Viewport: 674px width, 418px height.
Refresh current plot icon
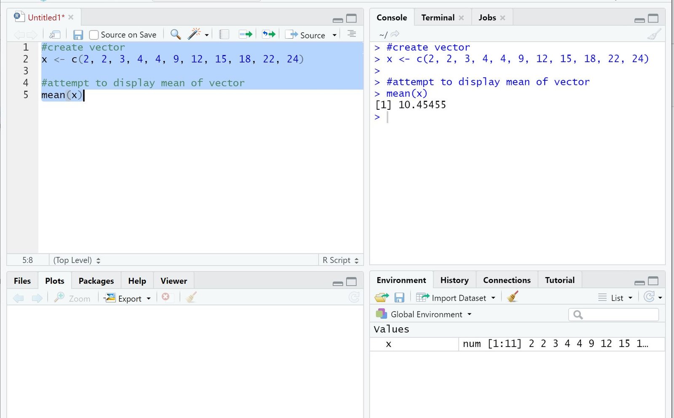point(354,297)
